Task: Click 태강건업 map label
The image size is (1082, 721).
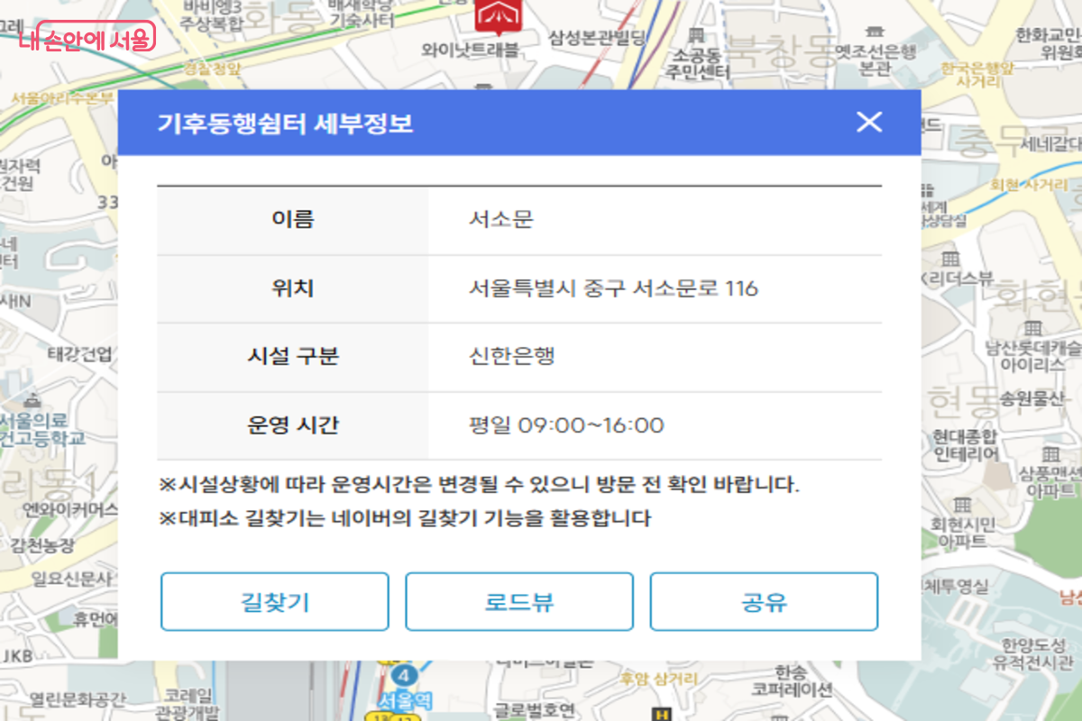Action: tap(80, 353)
